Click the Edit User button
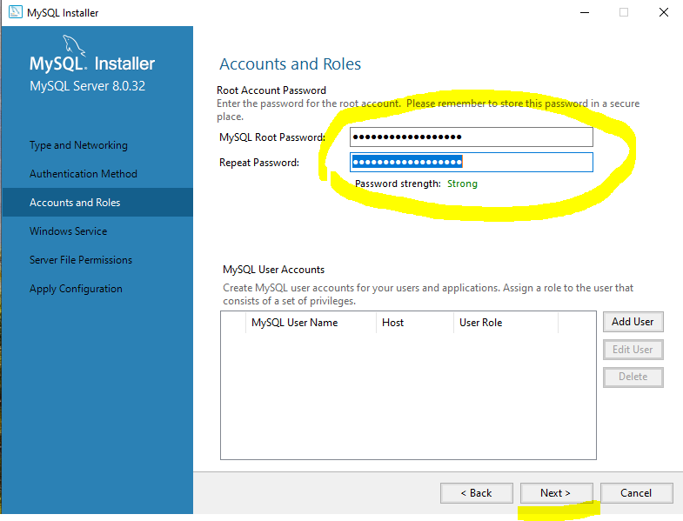 coord(633,350)
